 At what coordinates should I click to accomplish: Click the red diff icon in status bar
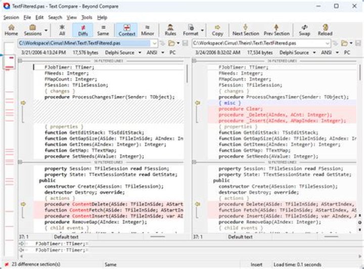click(x=7, y=264)
